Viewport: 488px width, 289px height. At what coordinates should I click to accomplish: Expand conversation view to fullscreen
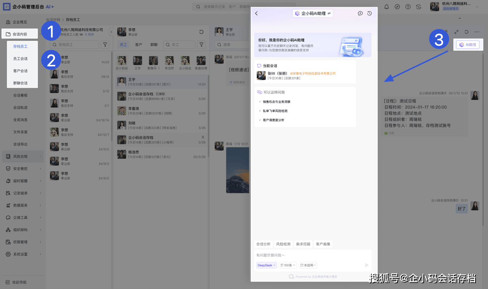coord(456,32)
